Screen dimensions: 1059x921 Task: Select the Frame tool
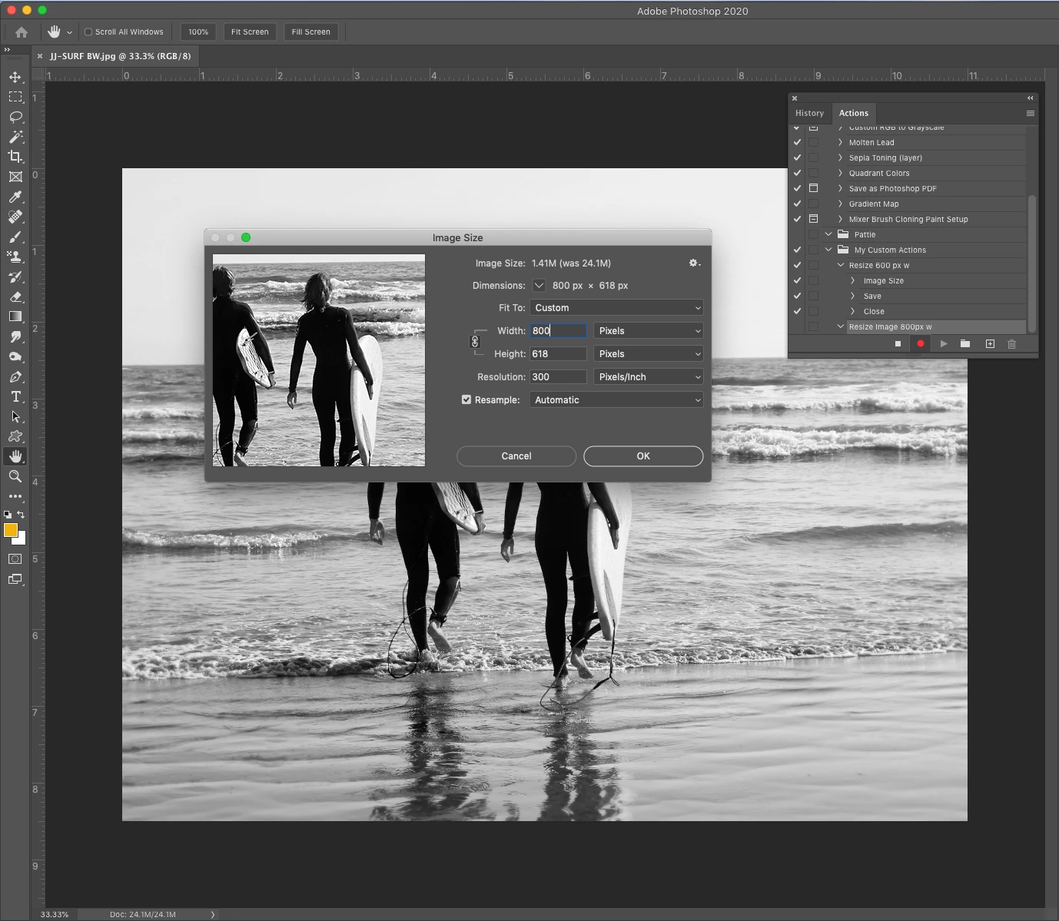click(15, 177)
